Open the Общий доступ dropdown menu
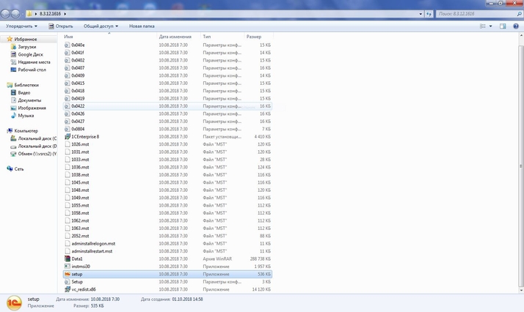The height and width of the screenshot is (312, 524). [101, 26]
